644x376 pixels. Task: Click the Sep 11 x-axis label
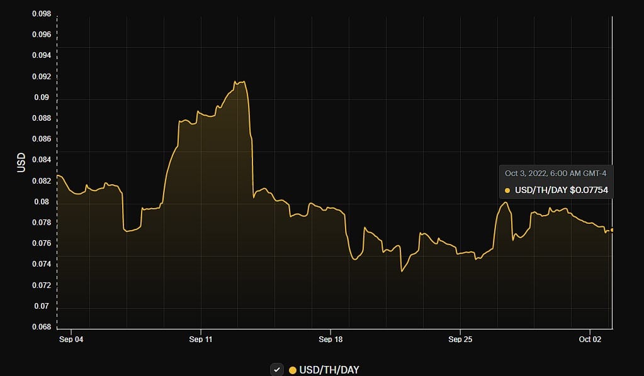coord(201,339)
